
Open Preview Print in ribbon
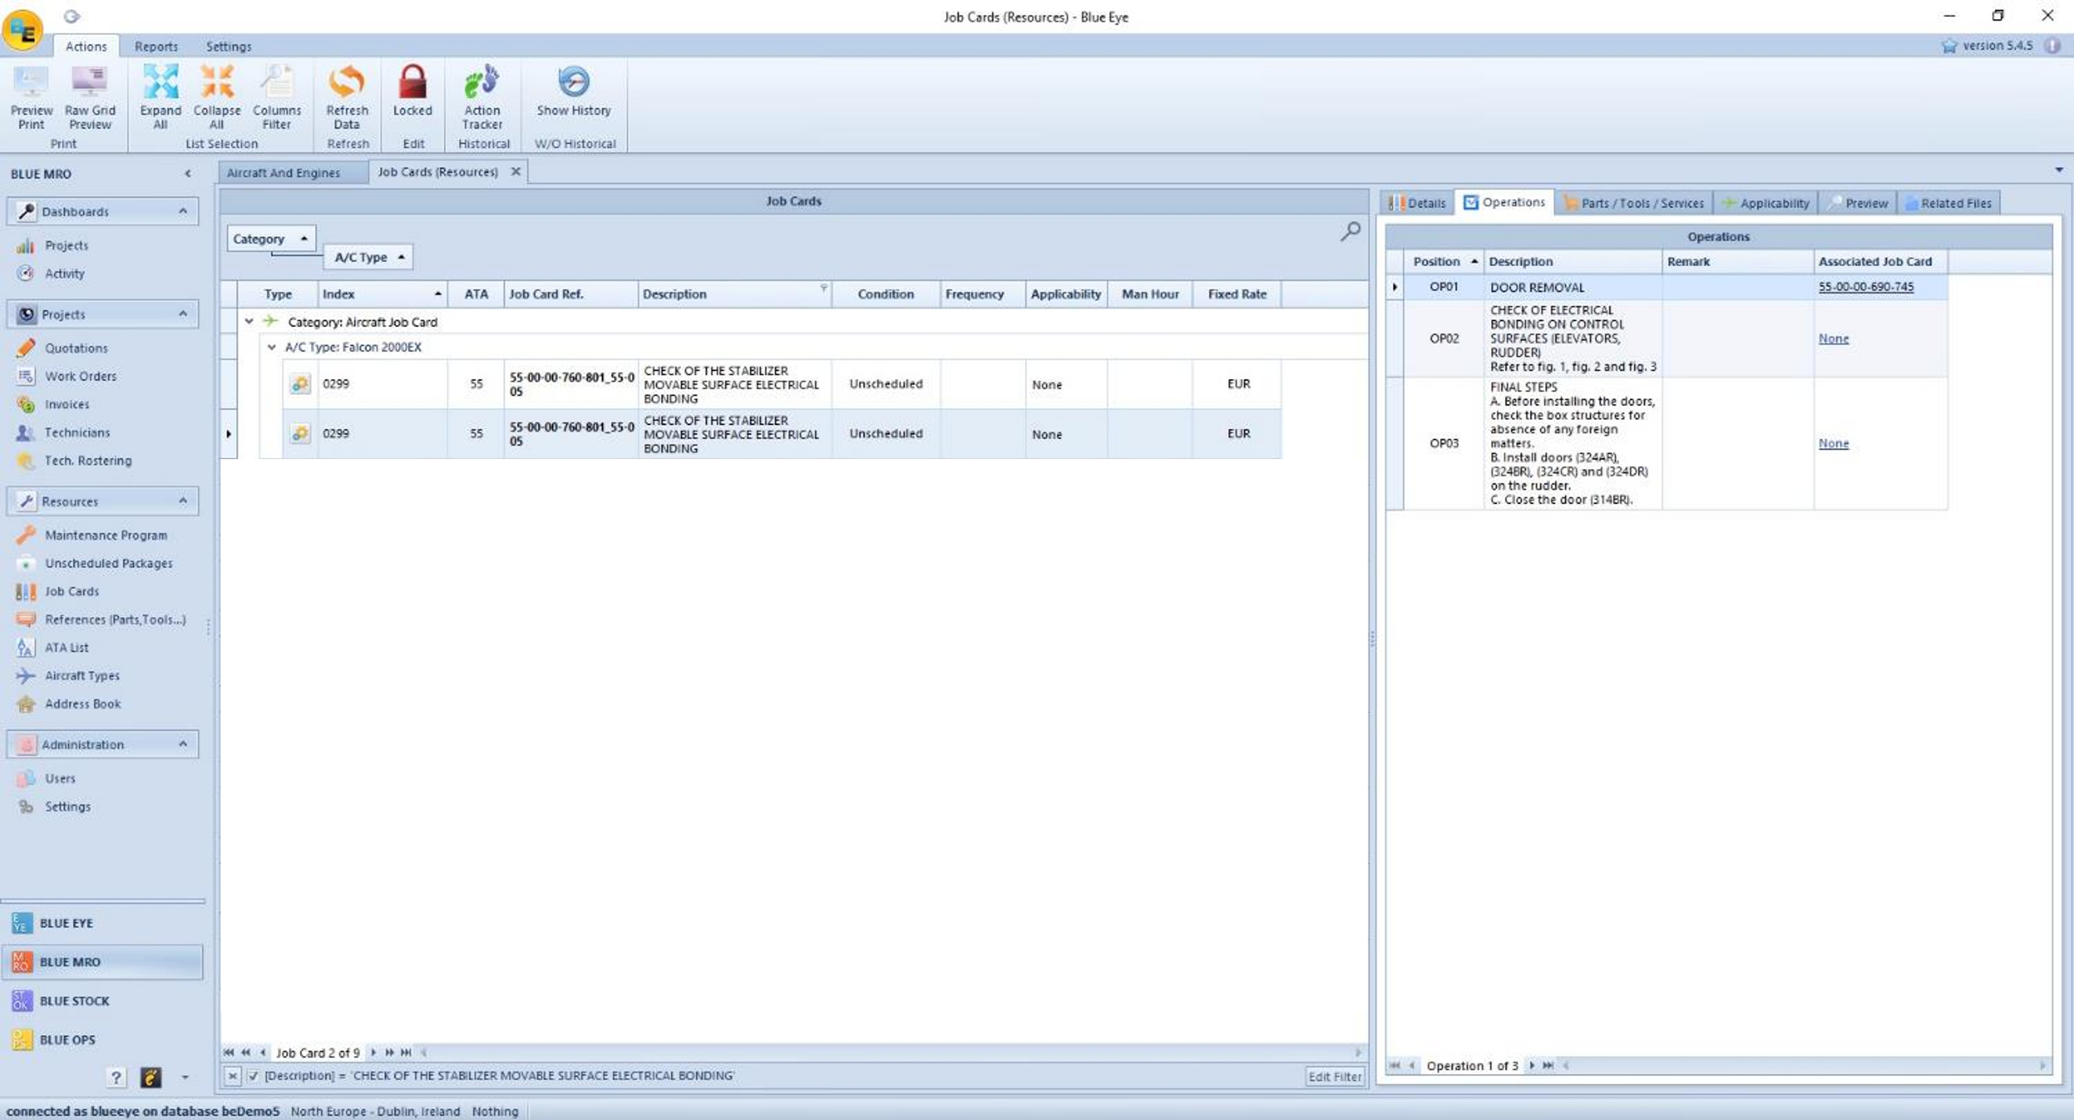[x=31, y=97]
